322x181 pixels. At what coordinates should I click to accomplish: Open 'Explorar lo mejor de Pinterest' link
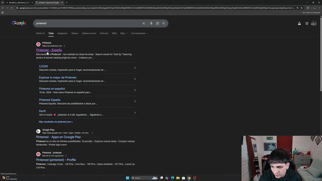58,77
